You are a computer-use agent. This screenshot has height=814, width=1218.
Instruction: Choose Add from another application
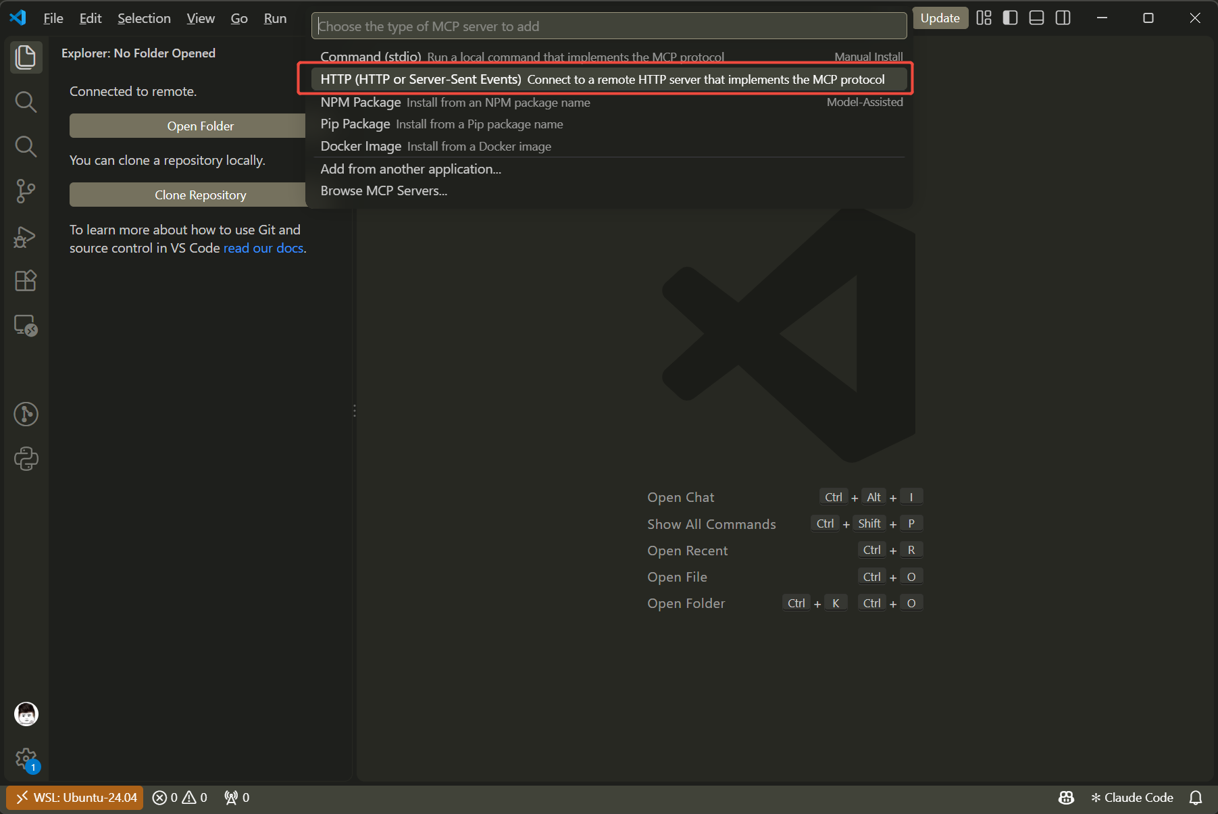pos(609,169)
